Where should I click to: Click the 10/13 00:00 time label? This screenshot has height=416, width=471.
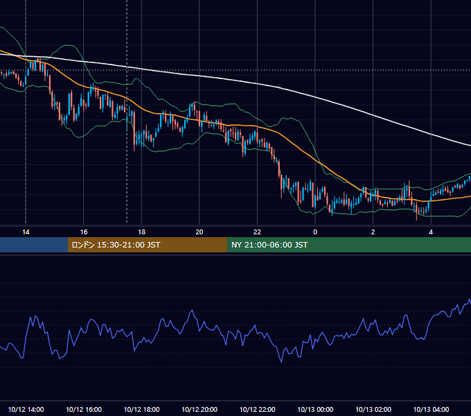[315, 409]
